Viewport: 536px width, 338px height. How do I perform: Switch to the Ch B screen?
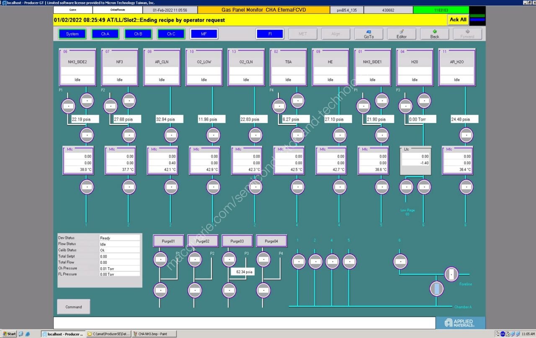pos(138,34)
